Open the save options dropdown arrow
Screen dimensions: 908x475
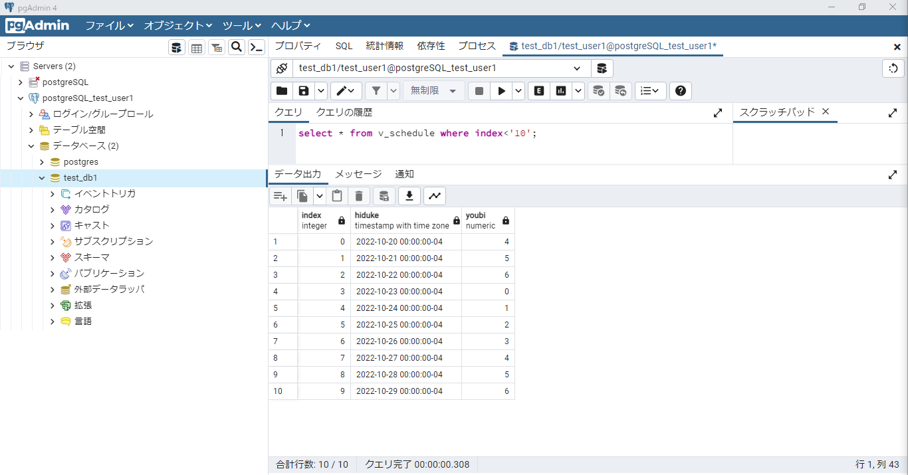click(320, 91)
